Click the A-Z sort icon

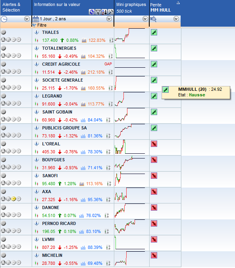[x=104, y=12]
